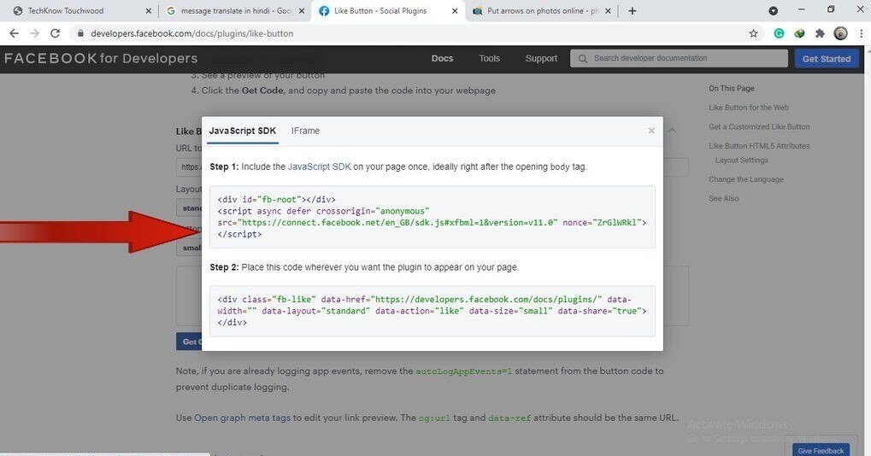
Task: Click the browser address bar URL
Action: [x=191, y=33]
